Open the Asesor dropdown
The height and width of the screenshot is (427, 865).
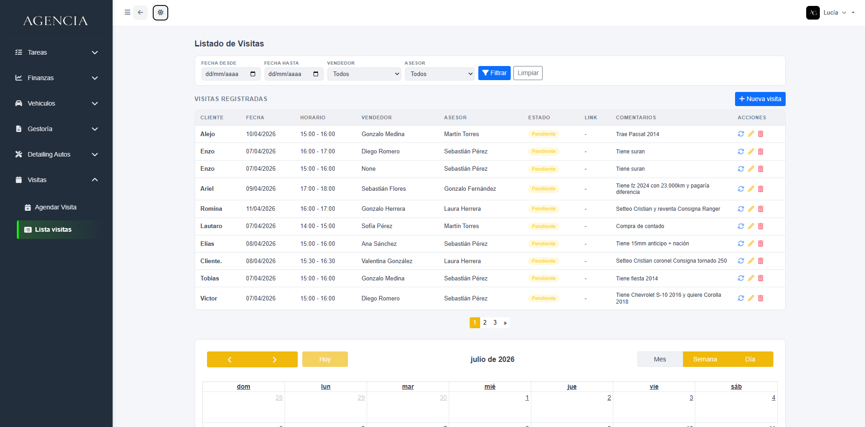(440, 74)
